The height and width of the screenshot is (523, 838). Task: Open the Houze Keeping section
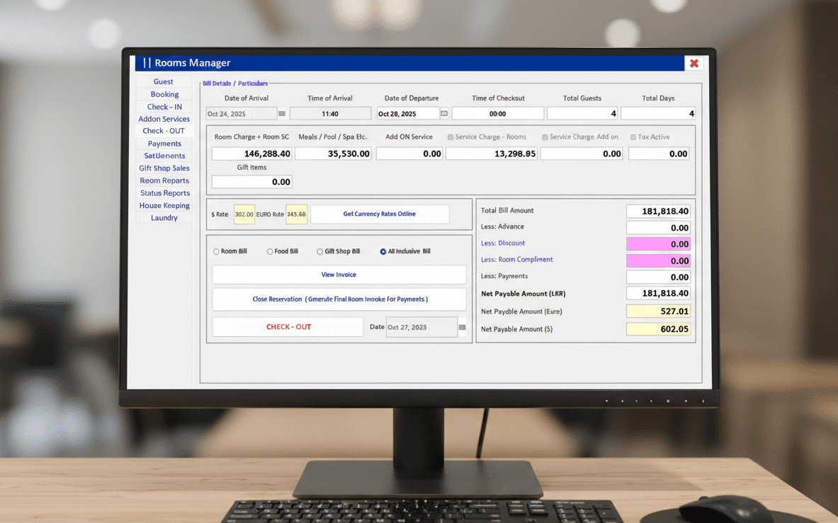coord(164,205)
